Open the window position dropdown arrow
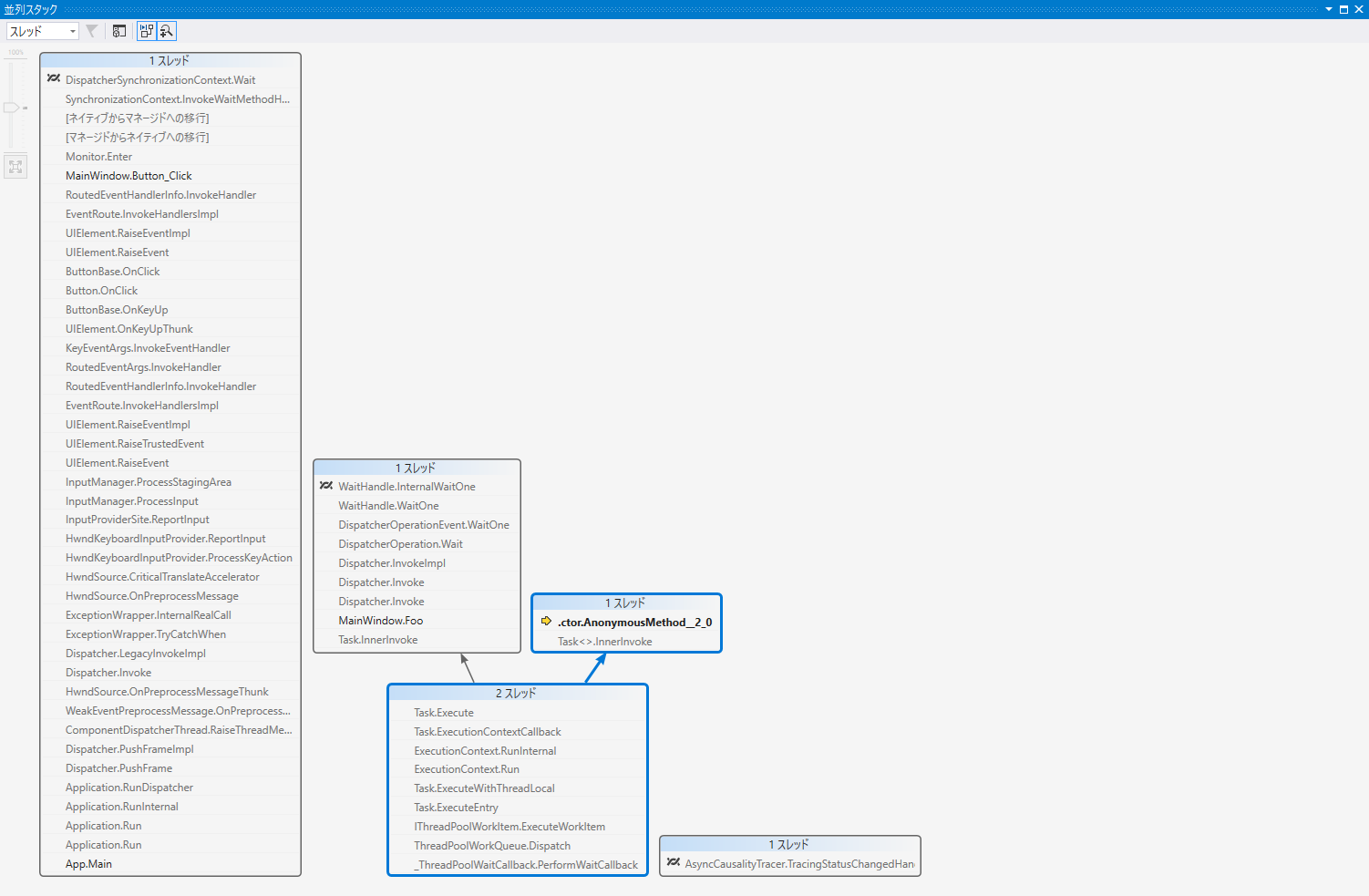This screenshot has width=1369, height=896. click(x=1328, y=9)
